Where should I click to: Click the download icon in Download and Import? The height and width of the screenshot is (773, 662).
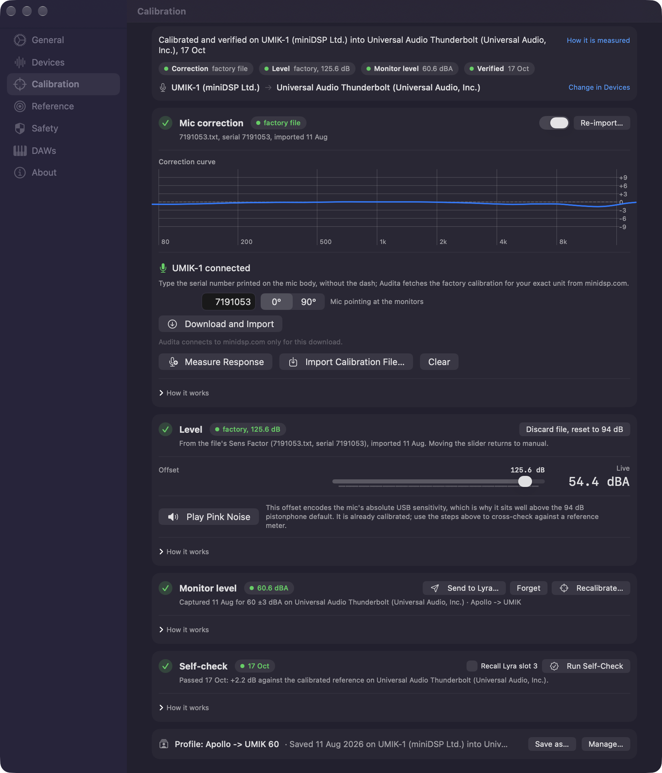(x=172, y=324)
